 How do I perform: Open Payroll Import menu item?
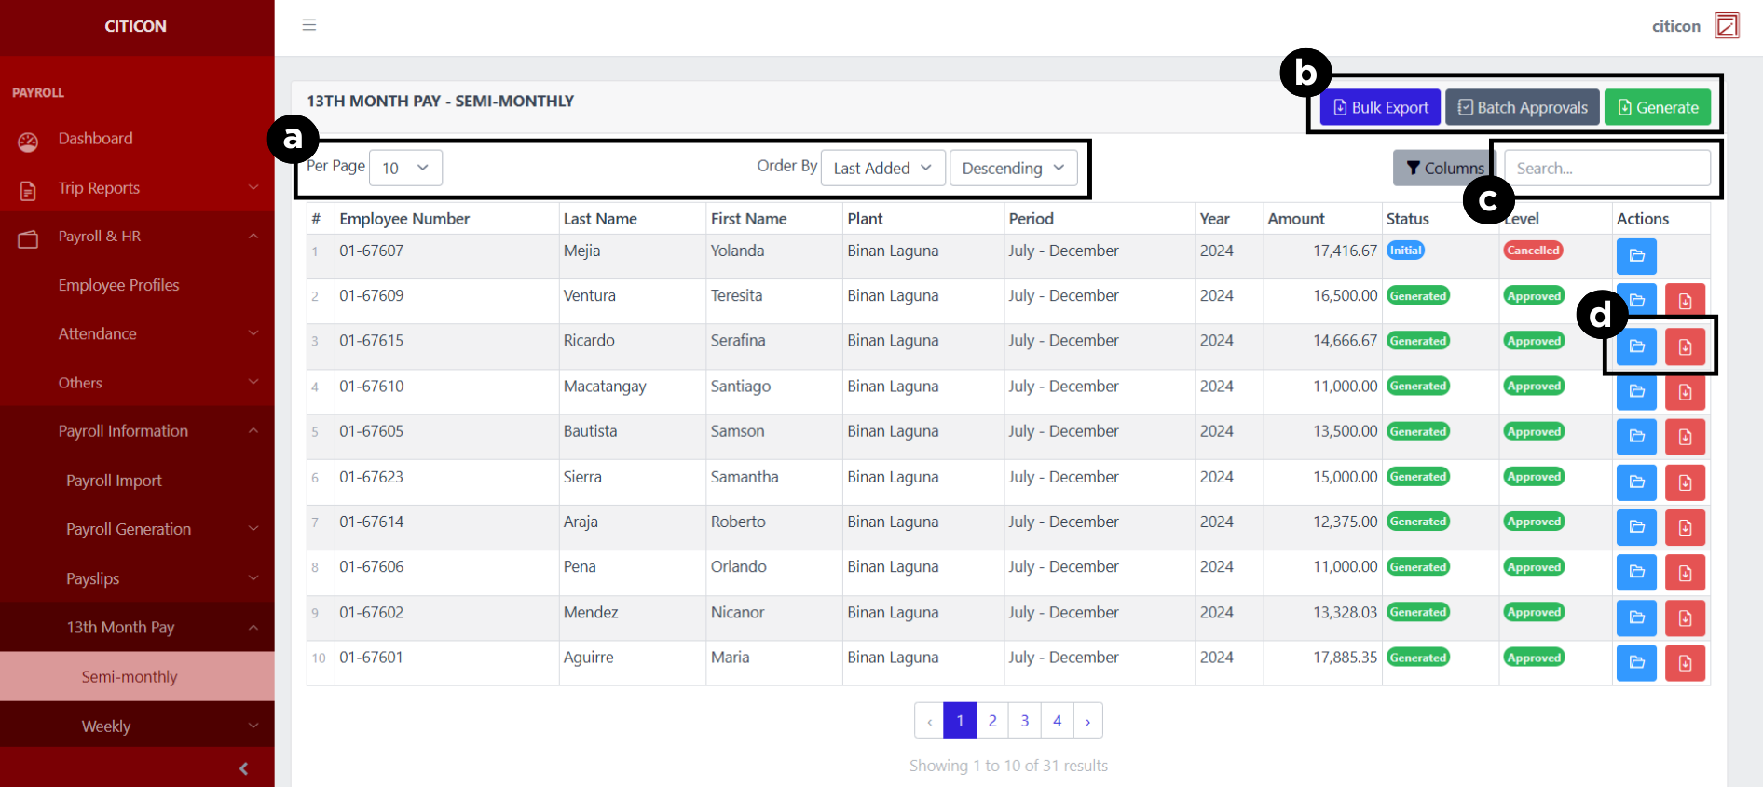click(x=114, y=481)
